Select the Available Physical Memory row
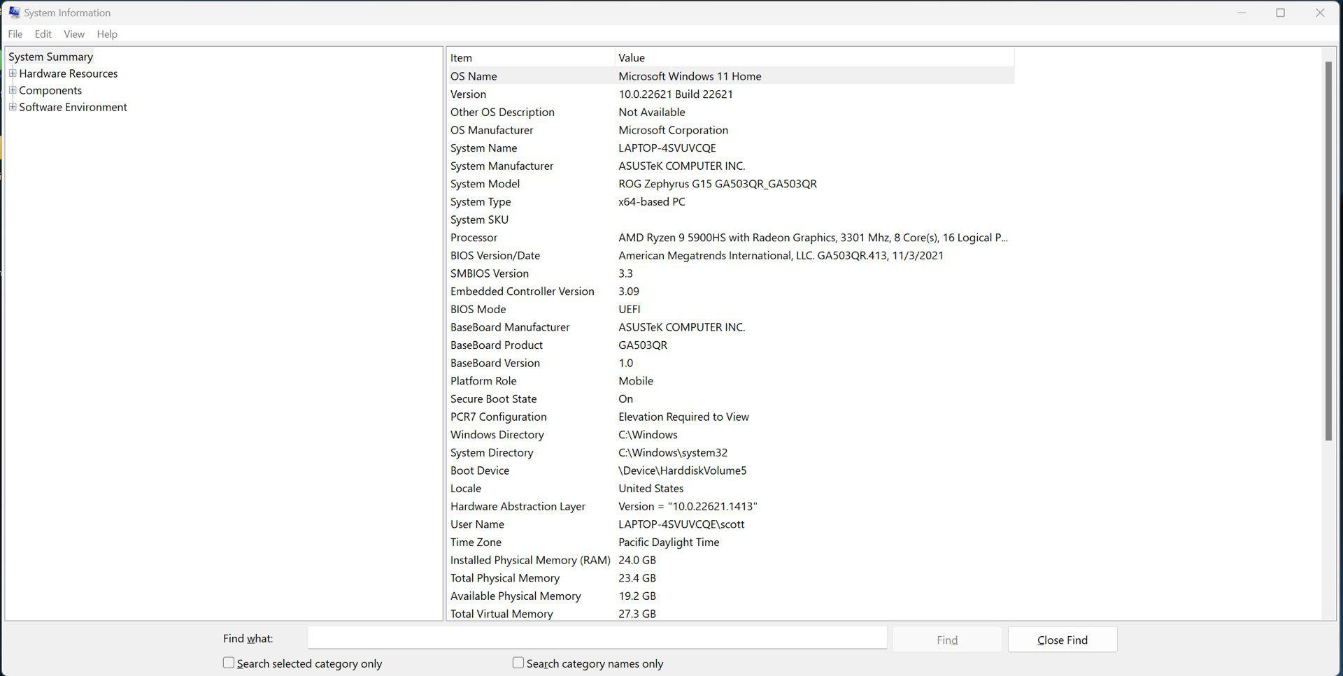 pyautogui.click(x=730, y=596)
